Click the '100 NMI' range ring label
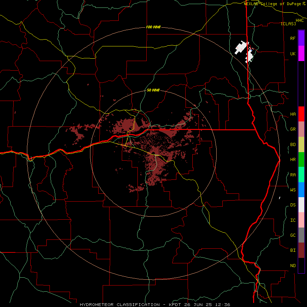Image resolution: width=307 pixels, height=307 pixels. pyautogui.click(x=153, y=27)
